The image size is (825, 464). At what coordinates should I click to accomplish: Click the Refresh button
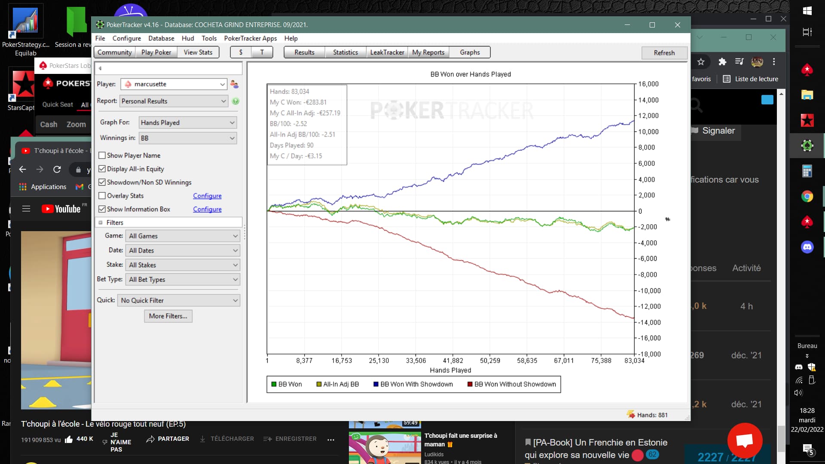point(664,53)
